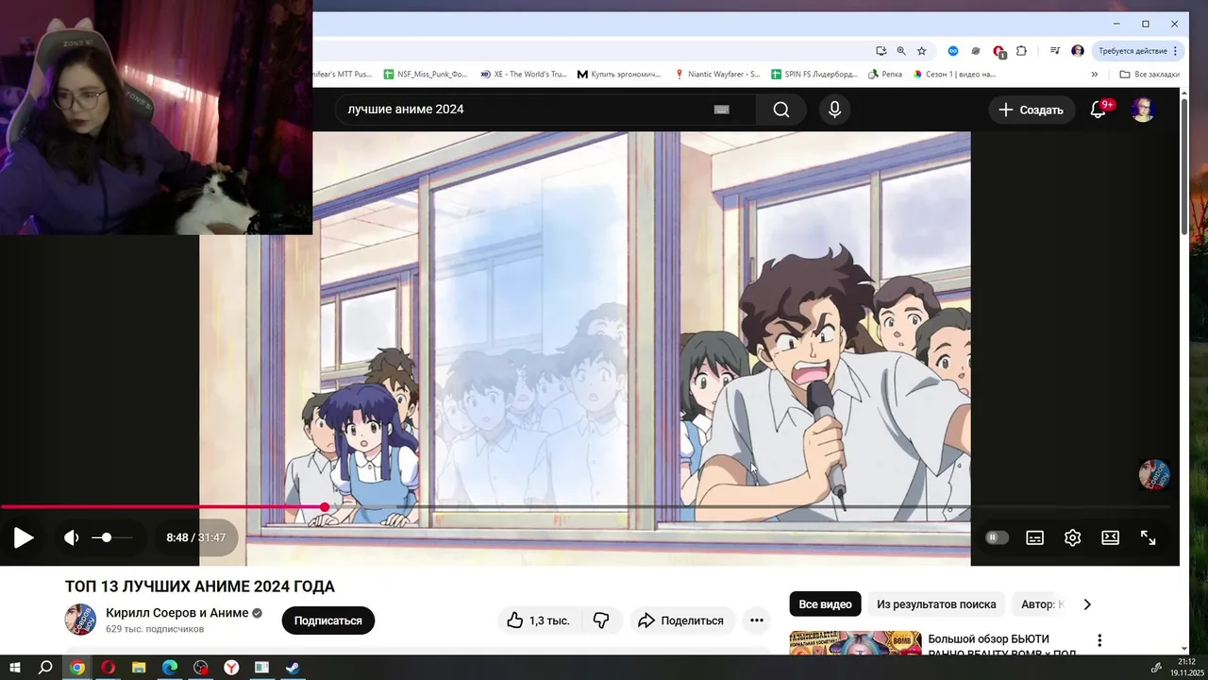Toggle theater mode in the player

(x=1111, y=537)
